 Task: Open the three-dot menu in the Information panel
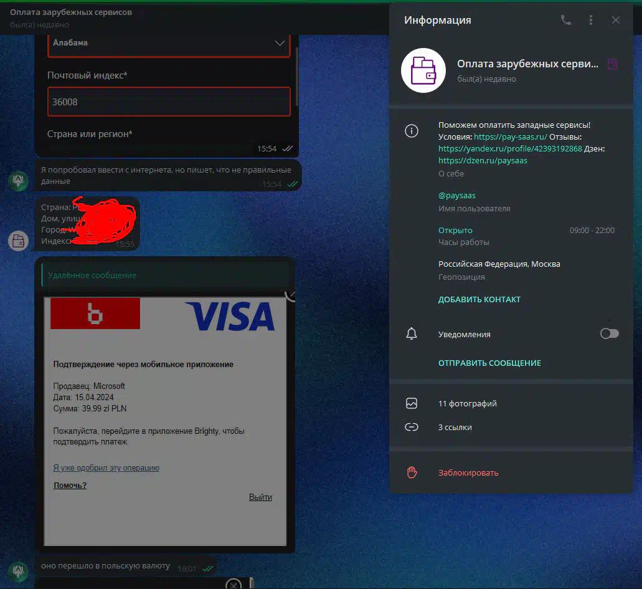click(590, 20)
